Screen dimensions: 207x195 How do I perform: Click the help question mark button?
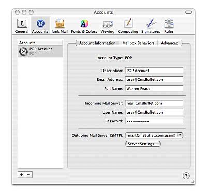click(x=186, y=176)
